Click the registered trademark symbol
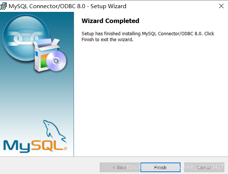 point(65,148)
